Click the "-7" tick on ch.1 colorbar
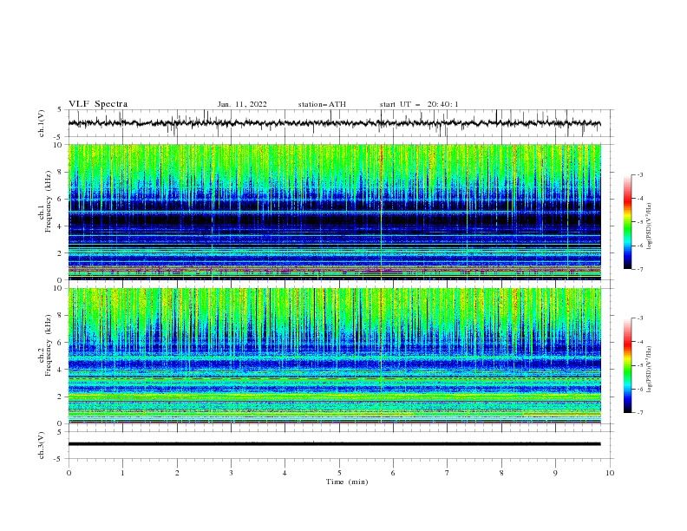Image resolution: width=687 pixels, height=531 pixels. (639, 269)
